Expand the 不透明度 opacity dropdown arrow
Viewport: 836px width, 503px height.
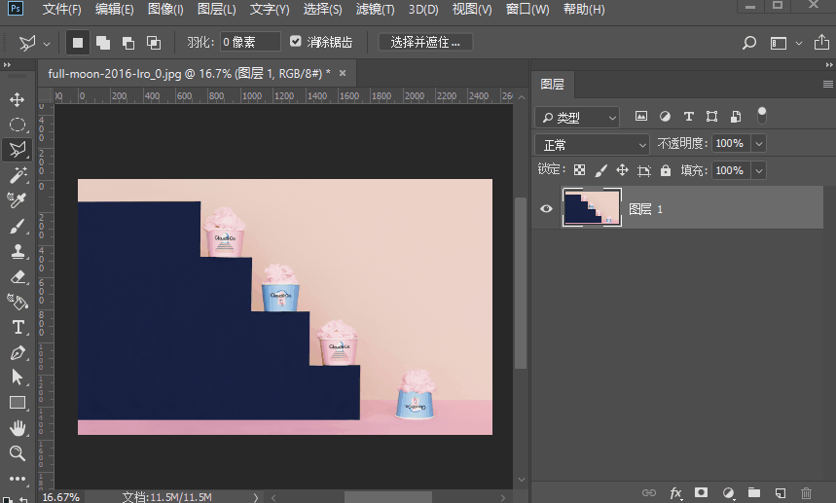(758, 143)
